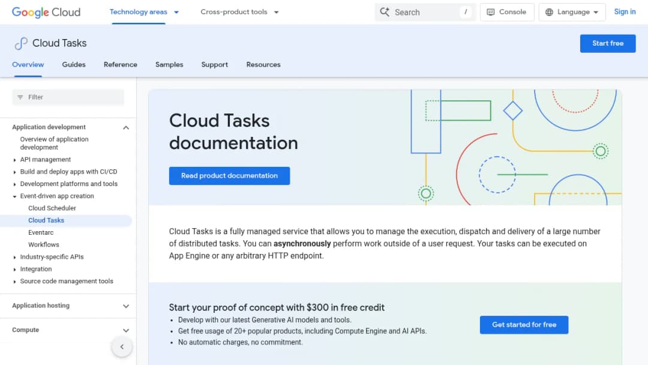Open Workflows in sidebar

43,245
